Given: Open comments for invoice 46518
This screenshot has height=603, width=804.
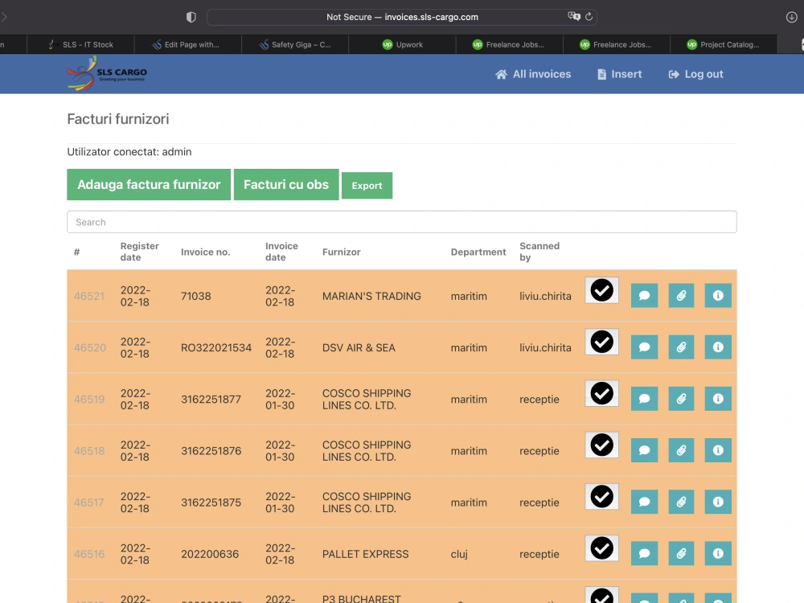Looking at the screenshot, I should click(644, 450).
